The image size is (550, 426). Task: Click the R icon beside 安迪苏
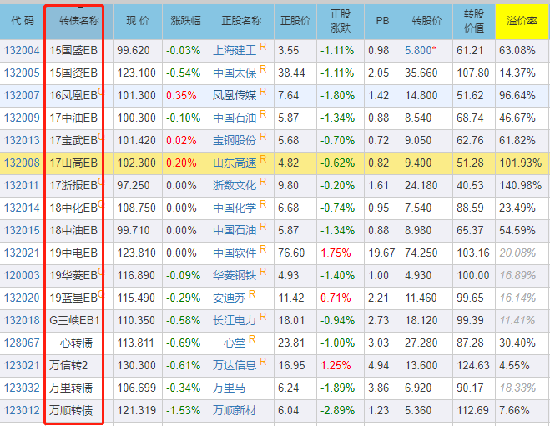click(252, 294)
